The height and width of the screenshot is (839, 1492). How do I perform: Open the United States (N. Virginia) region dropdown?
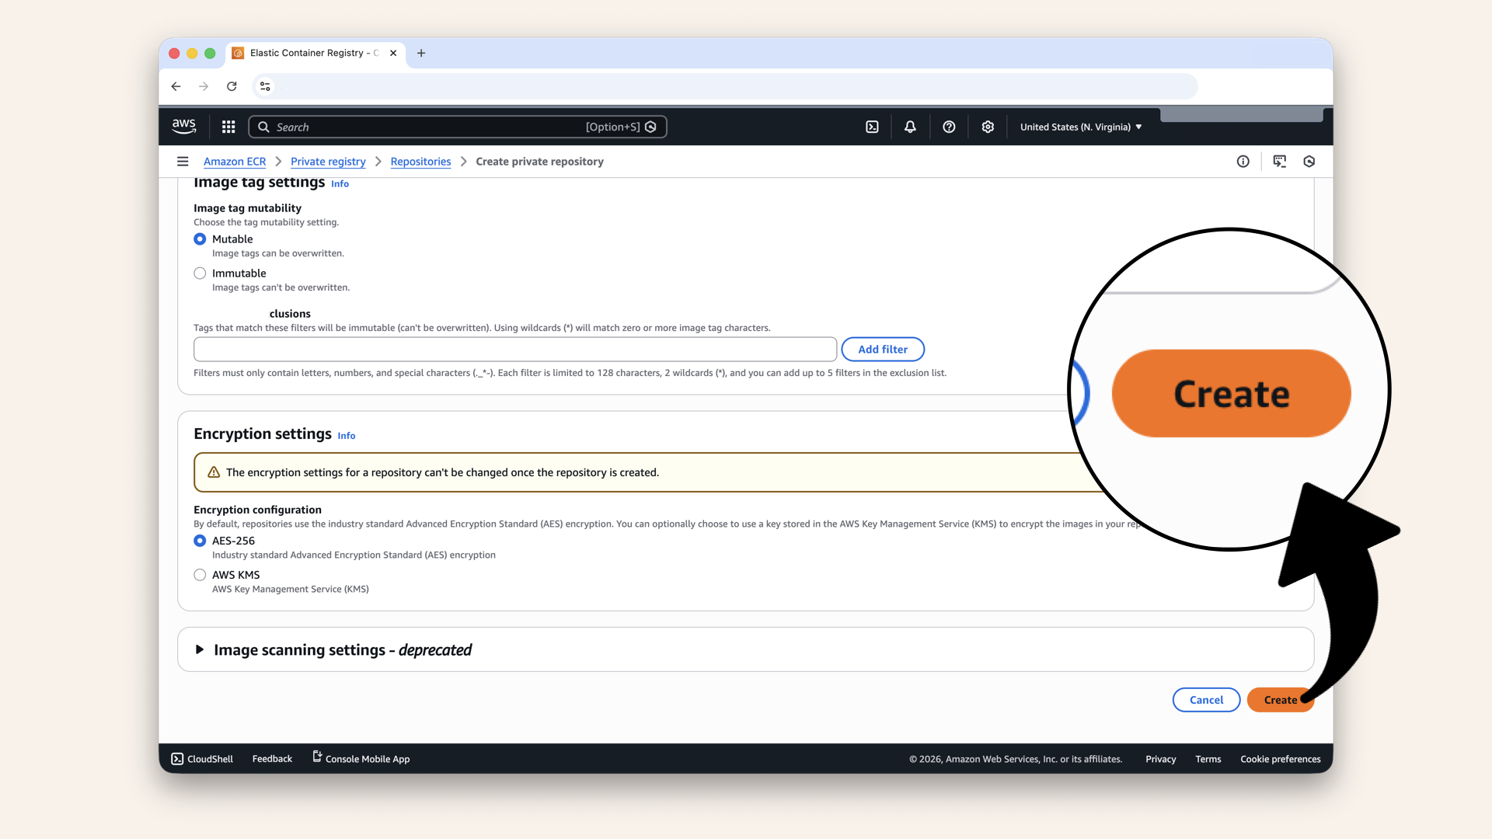(1080, 127)
